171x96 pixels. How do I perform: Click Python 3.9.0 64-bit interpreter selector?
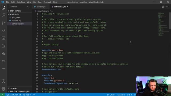point(13,95)
